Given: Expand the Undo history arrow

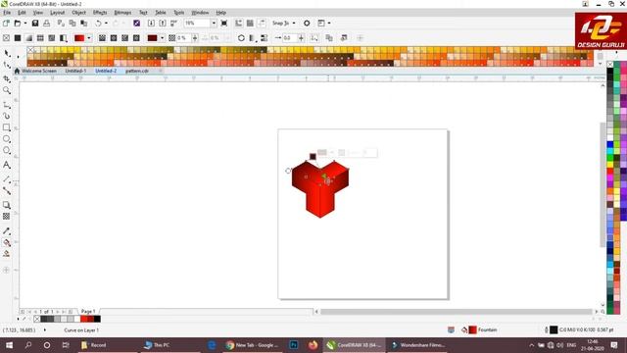Looking at the screenshot, I should tap(106, 24).
